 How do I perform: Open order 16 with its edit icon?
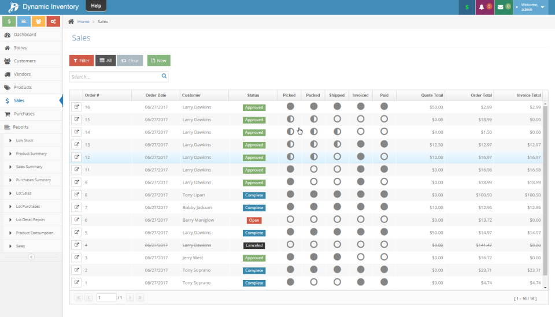click(x=76, y=107)
